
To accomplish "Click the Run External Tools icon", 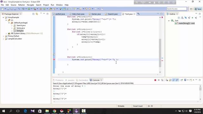I will click(x=35, y=9).
